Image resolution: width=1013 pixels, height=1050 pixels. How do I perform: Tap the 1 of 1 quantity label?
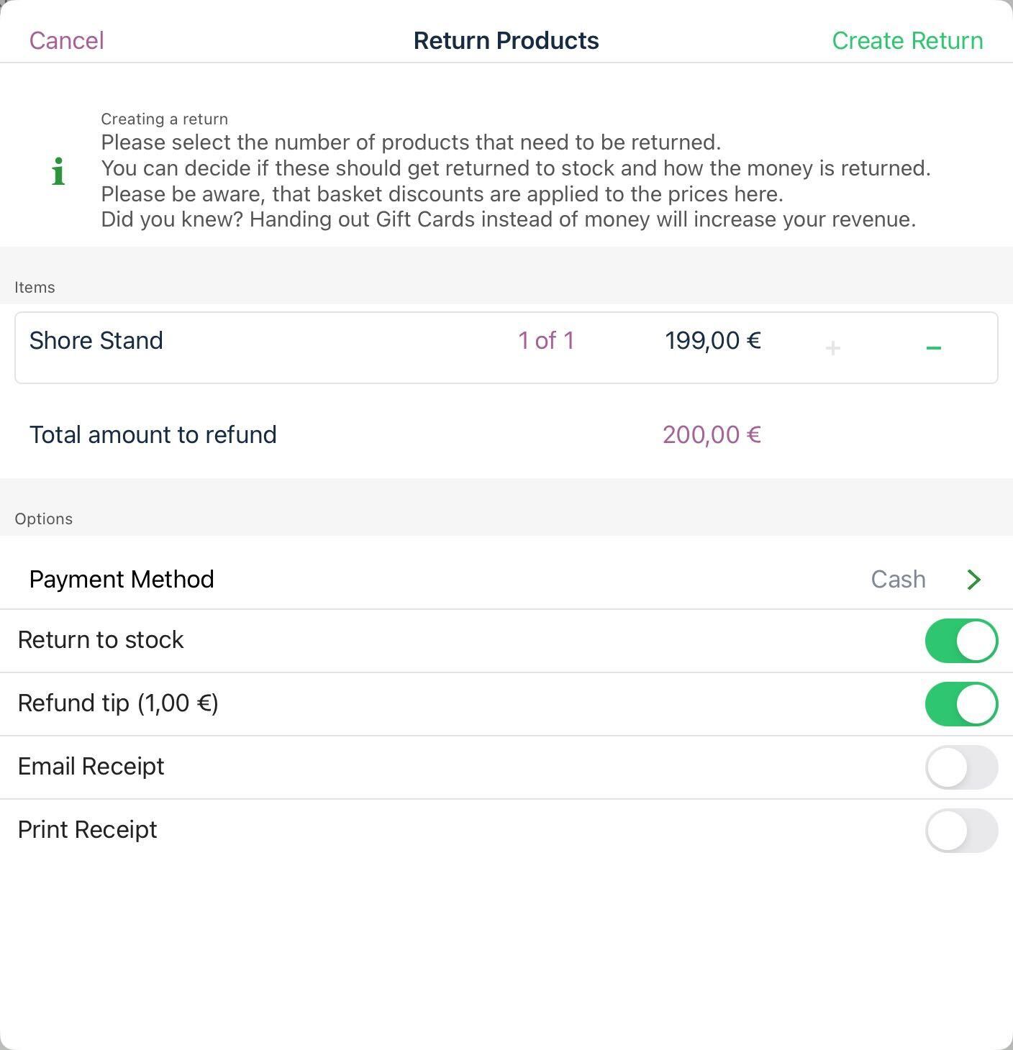546,340
